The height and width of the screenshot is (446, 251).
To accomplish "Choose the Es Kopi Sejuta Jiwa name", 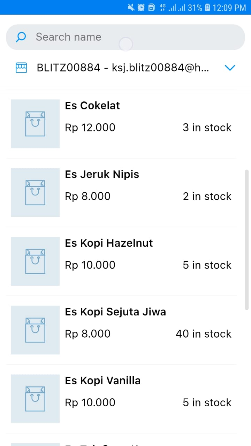I will 115,312.
